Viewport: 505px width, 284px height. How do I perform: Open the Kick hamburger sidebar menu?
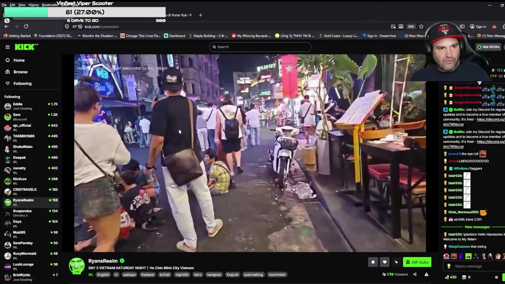coord(7,47)
